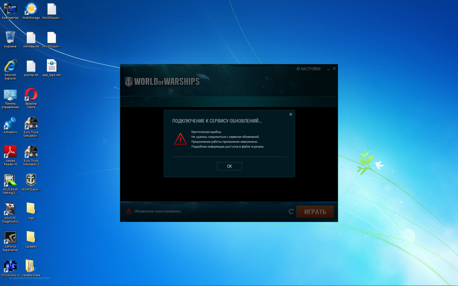Select the app_type.xml file icon
458x286 pixels.
(x=52, y=68)
